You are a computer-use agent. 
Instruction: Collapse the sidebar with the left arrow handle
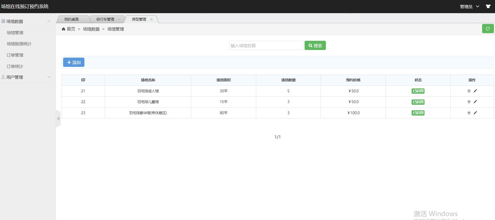(x=58, y=118)
